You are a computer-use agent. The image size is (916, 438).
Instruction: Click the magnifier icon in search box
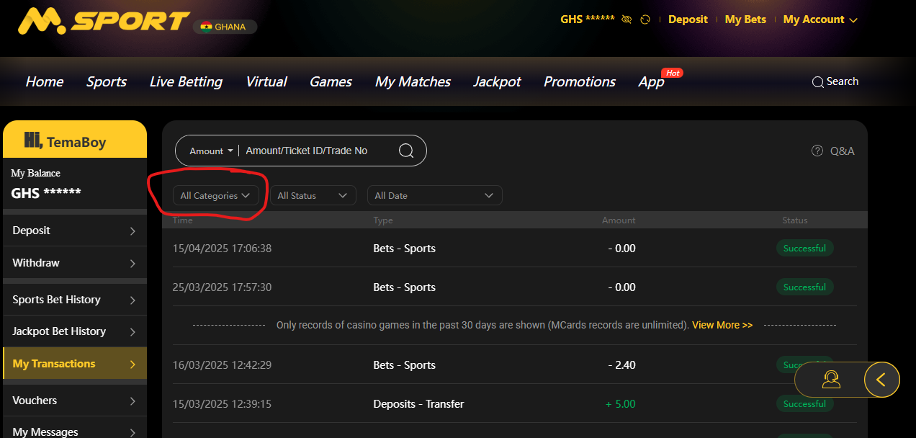406,151
